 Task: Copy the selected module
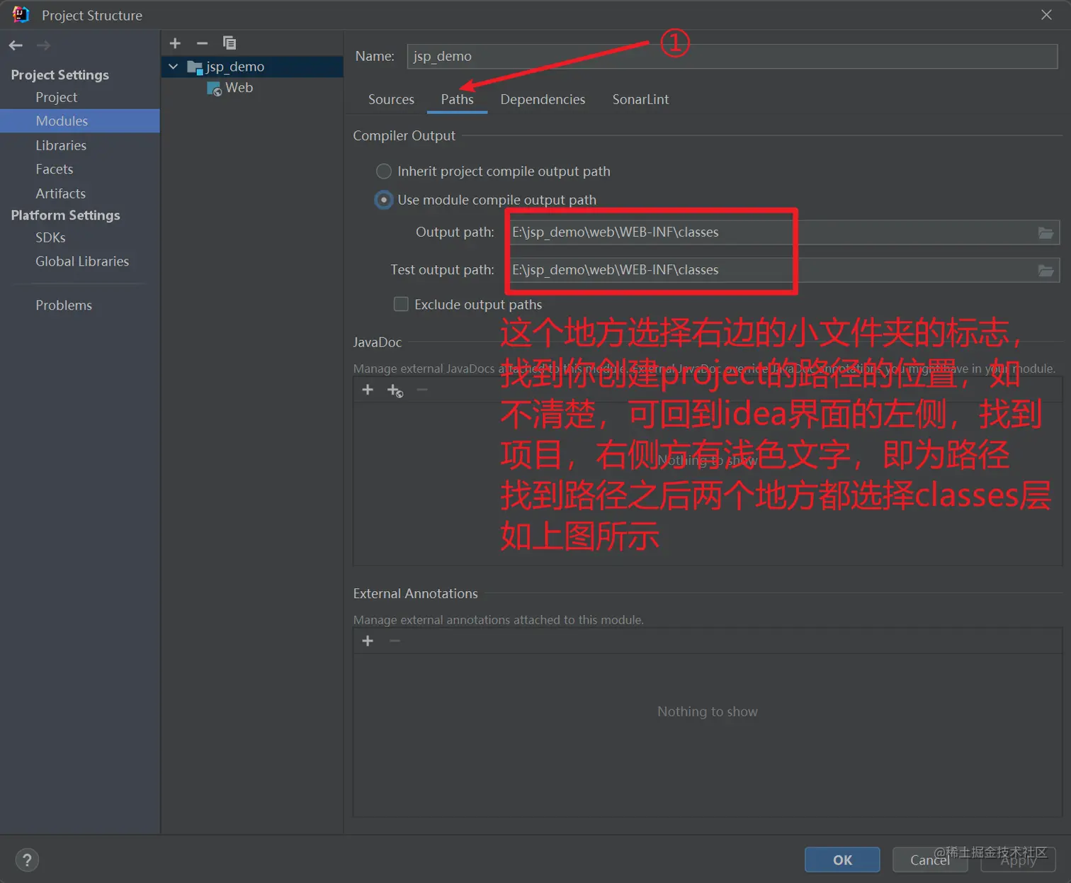[229, 43]
